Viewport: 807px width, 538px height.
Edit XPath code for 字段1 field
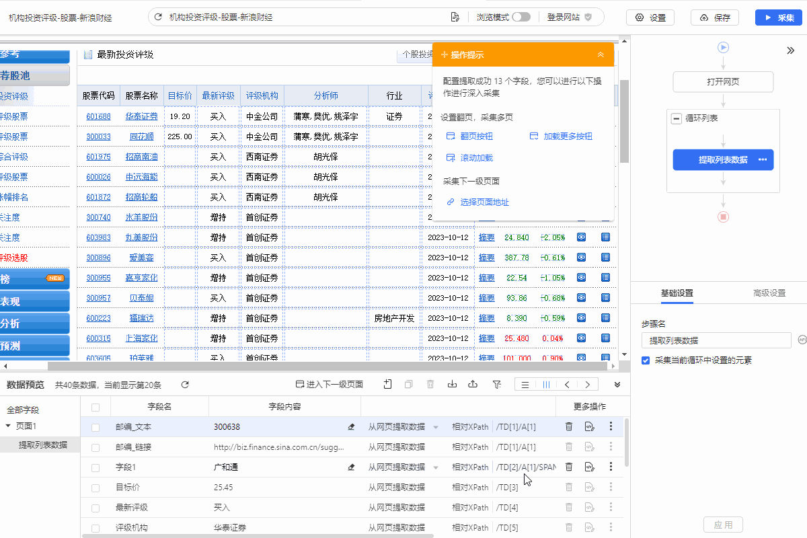590,467
